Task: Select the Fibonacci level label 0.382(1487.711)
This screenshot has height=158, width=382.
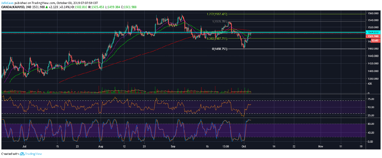Action: pos(217,39)
